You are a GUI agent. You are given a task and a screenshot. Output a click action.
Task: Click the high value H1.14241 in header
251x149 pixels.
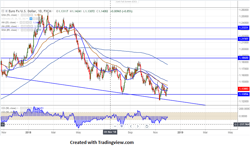[x=76, y=11]
